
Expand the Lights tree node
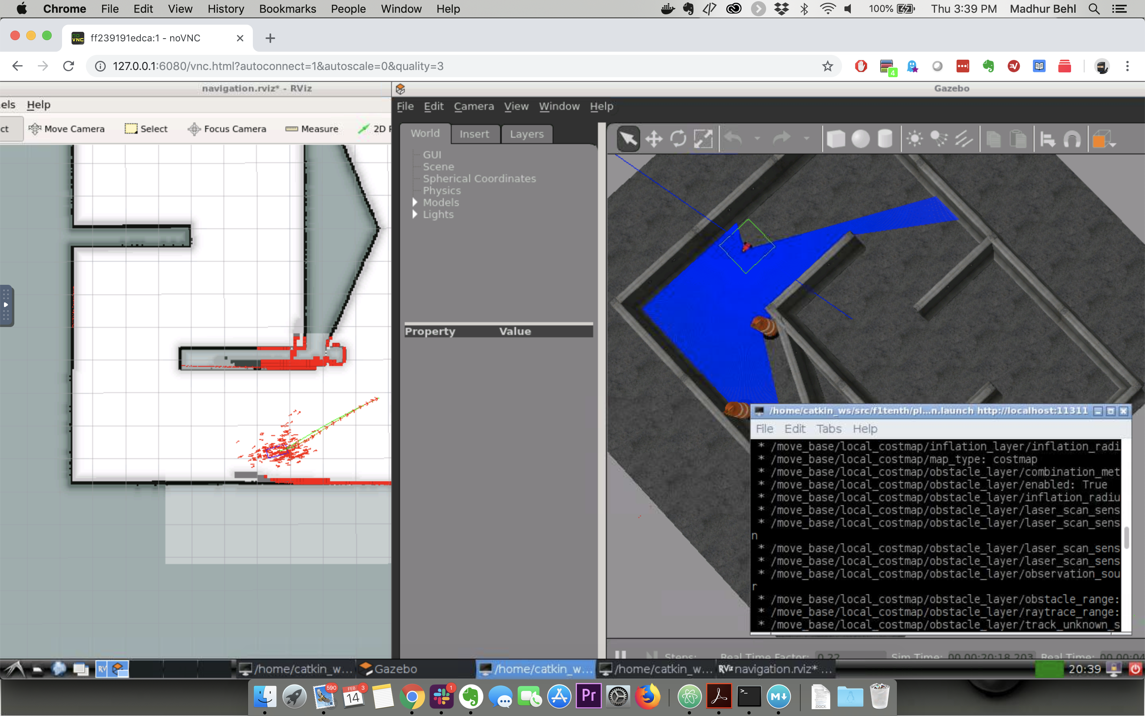click(x=415, y=214)
